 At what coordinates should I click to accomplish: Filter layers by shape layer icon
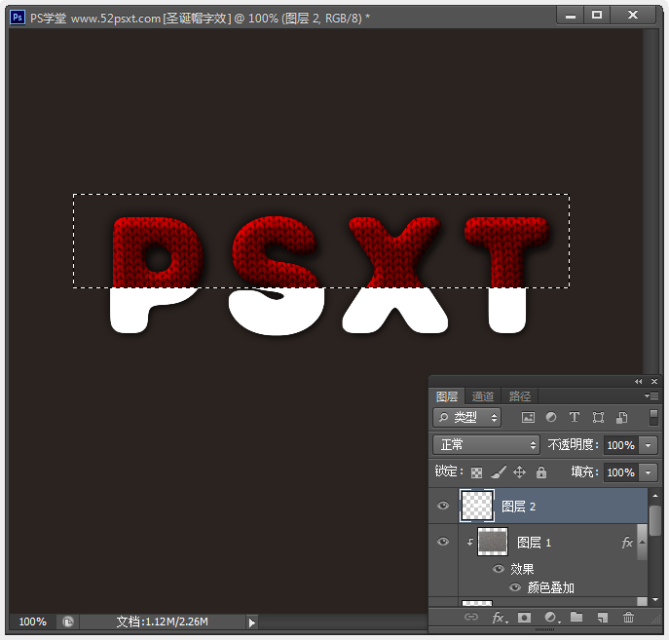pyautogui.click(x=598, y=417)
